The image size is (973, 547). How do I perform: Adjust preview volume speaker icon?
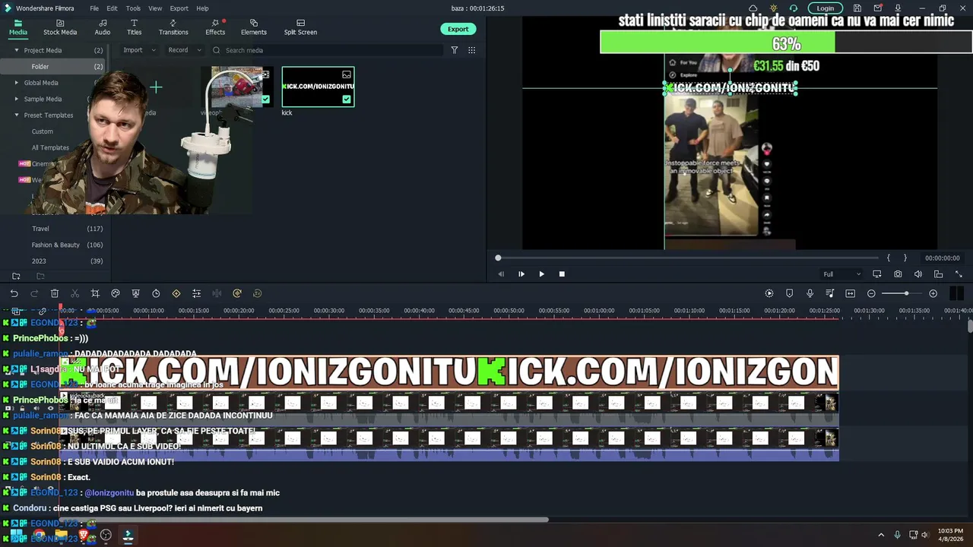[918, 274]
